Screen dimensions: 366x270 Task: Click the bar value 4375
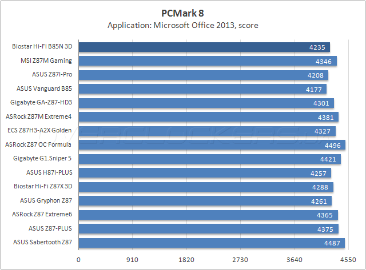[x=325, y=229]
